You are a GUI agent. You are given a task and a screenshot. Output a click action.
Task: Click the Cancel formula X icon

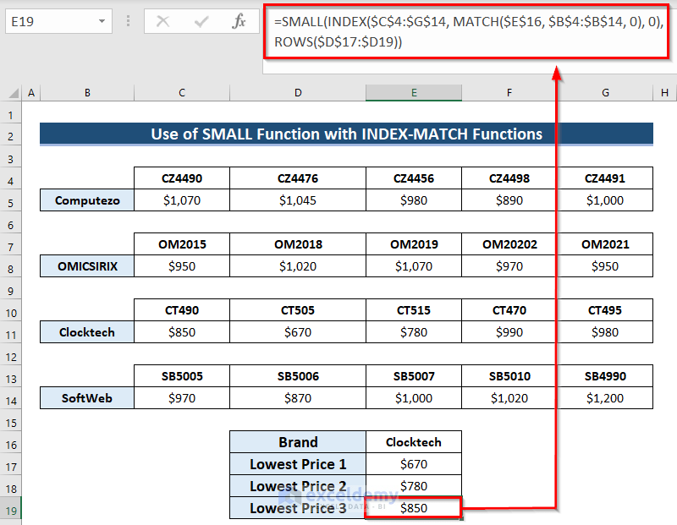[163, 22]
